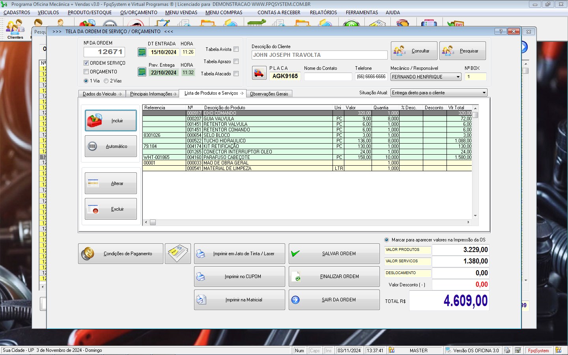Click the Nº DA ORDEM field

click(105, 52)
